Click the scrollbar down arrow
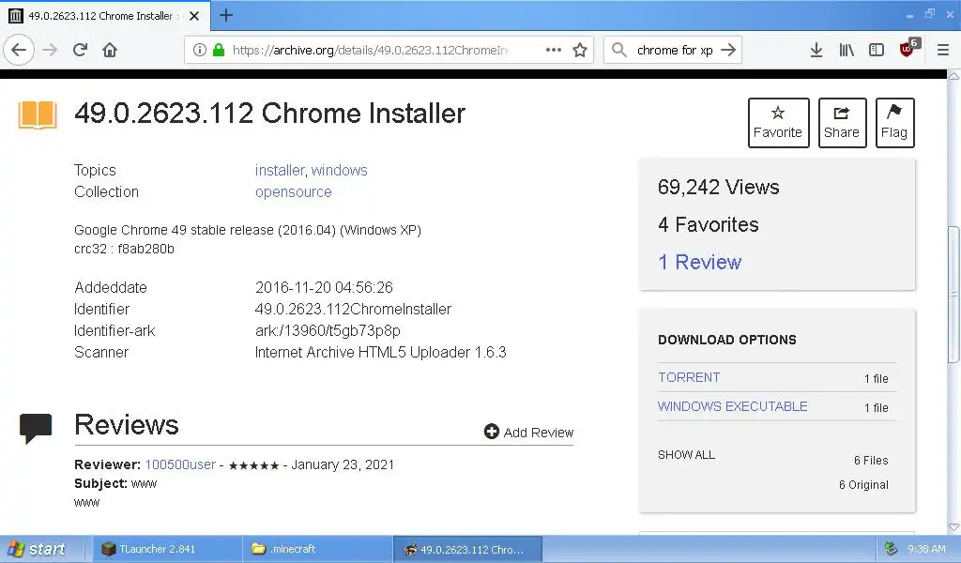The height and width of the screenshot is (563, 961). pos(953,527)
